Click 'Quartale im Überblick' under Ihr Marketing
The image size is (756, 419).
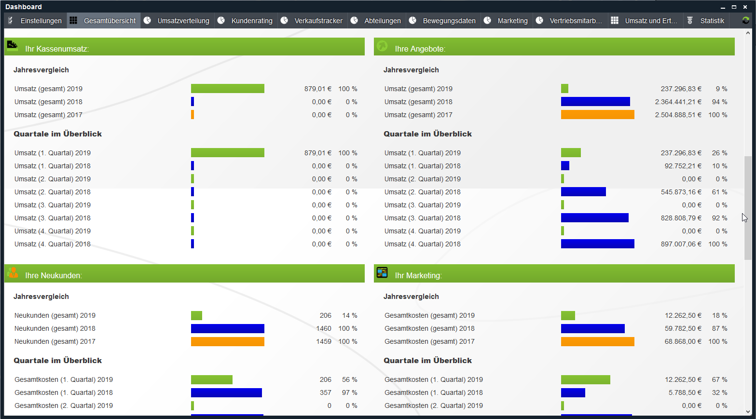(x=427, y=361)
